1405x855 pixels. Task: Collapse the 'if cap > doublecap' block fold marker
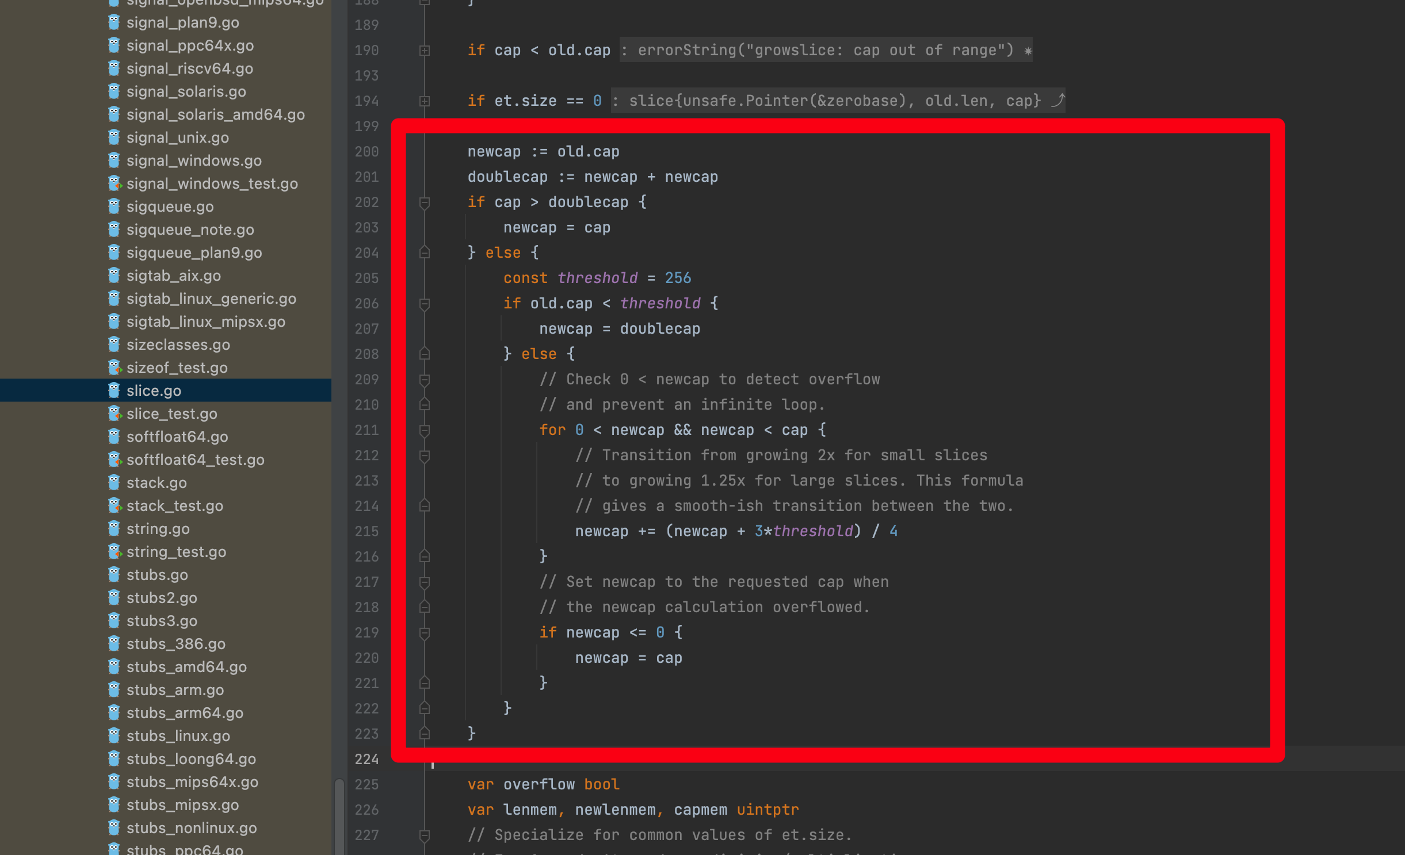pos(425,203)
